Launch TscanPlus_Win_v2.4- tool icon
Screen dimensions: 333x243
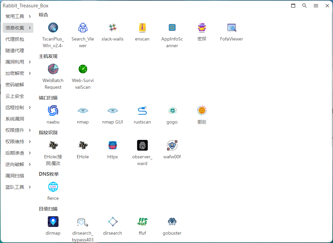53,28
